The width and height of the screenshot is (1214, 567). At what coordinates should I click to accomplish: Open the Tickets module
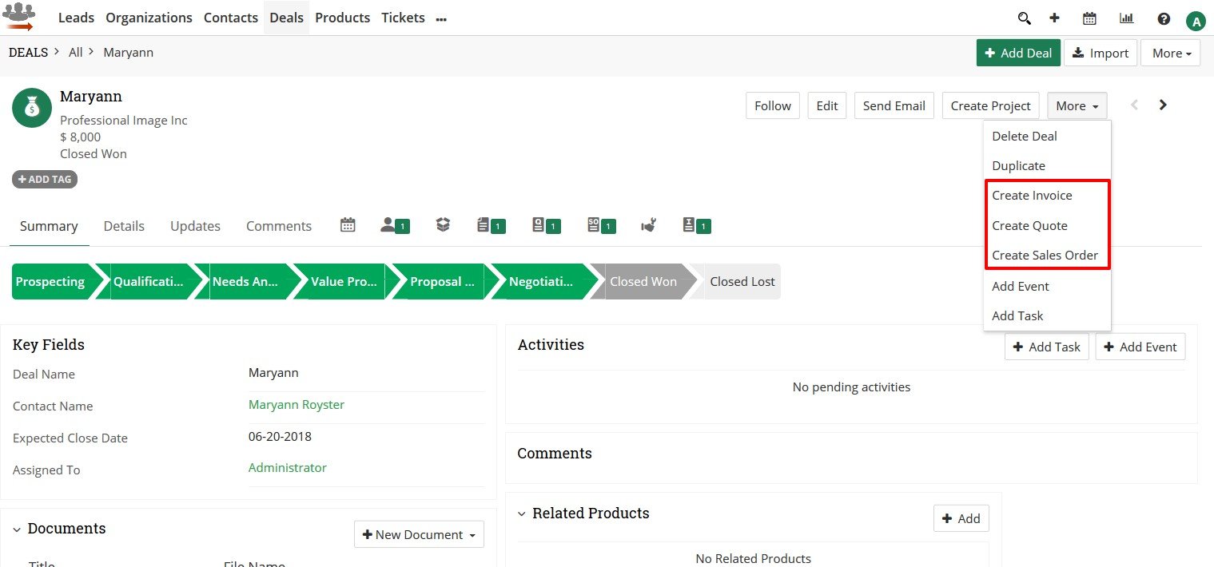(403, 18)
